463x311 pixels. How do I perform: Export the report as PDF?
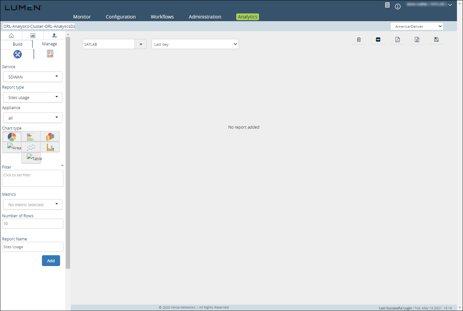[397, 39]
